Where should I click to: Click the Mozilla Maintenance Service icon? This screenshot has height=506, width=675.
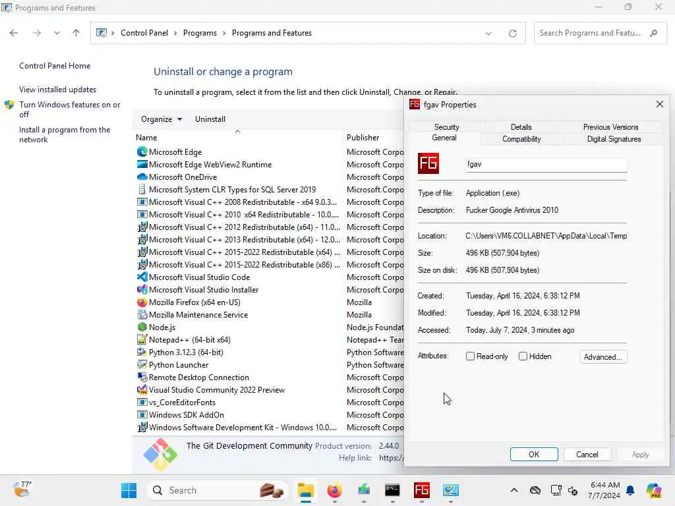pos(142,314)
